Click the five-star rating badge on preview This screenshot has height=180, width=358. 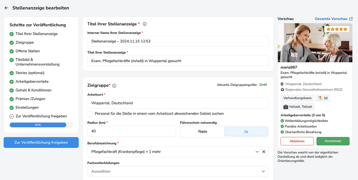pyautogui.click(x=337, y=29)
